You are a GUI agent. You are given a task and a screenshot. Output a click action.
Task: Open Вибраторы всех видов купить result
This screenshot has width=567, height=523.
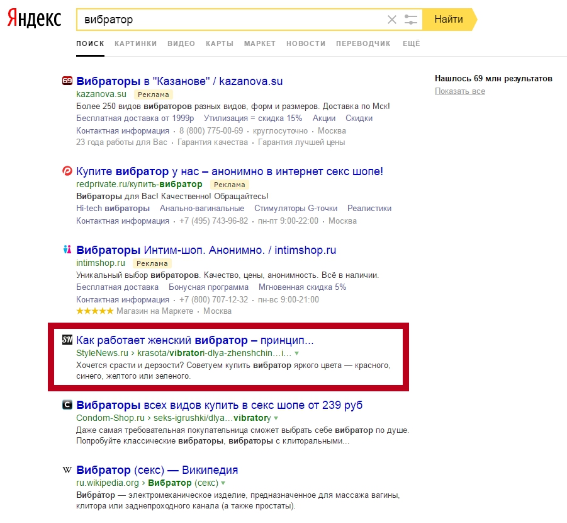pos(220,405)
